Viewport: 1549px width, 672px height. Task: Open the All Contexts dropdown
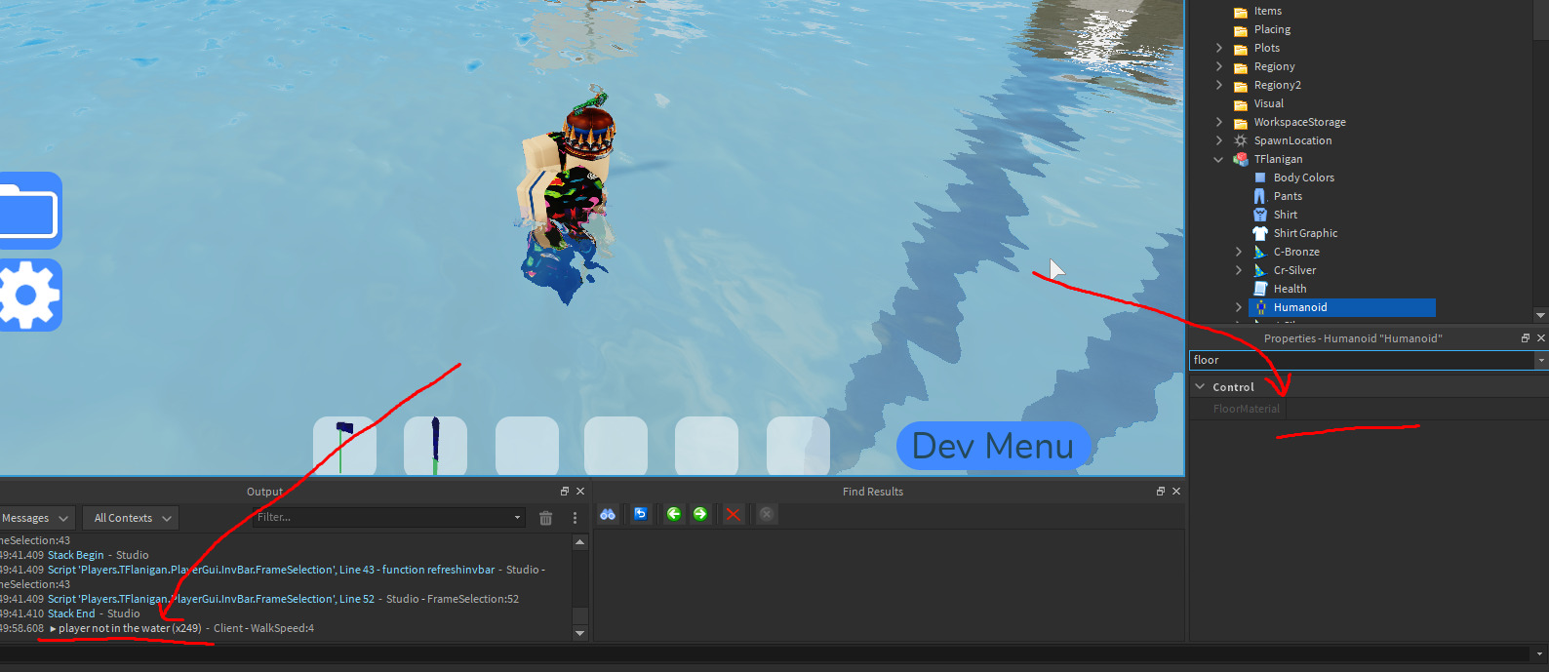point(132,518)
